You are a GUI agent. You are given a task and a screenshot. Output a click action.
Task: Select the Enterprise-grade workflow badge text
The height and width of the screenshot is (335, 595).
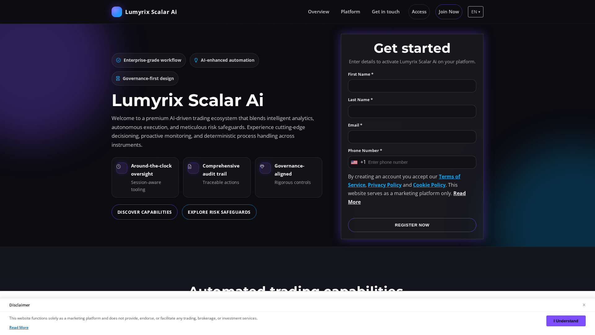tap(152, 60)
